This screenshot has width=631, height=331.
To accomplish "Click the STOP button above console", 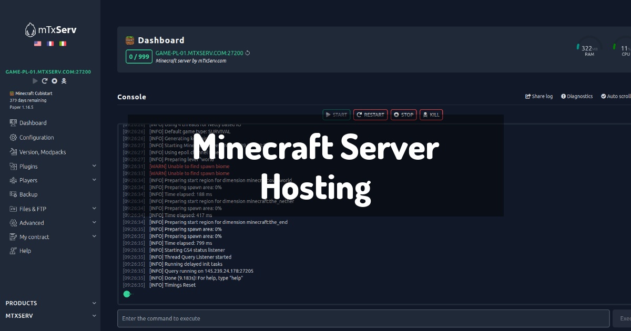I will tap(404, 115).
